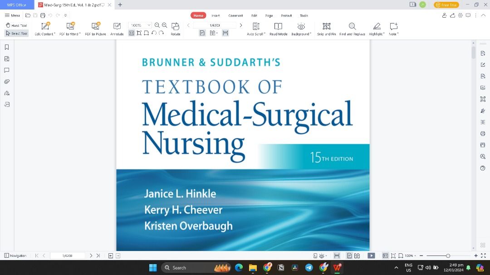Click the zoom out magnifier icon
The image size is (490, 275).
[157, 25]
